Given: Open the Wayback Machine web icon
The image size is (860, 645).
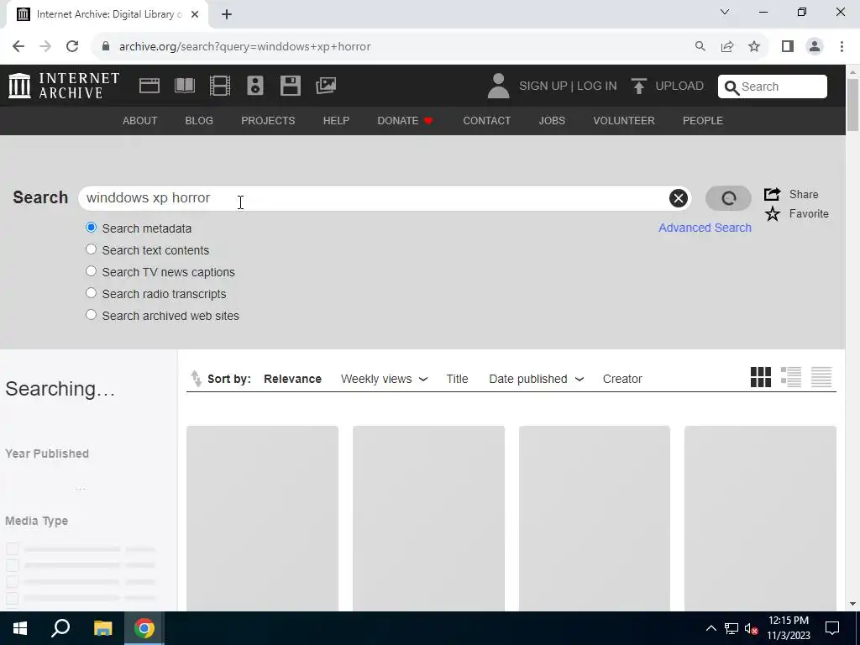Looking at the screenshot, I should tap(149, 86).
